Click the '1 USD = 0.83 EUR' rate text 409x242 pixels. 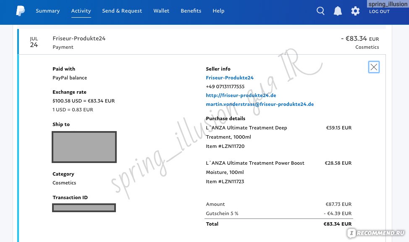click(73, 110)
